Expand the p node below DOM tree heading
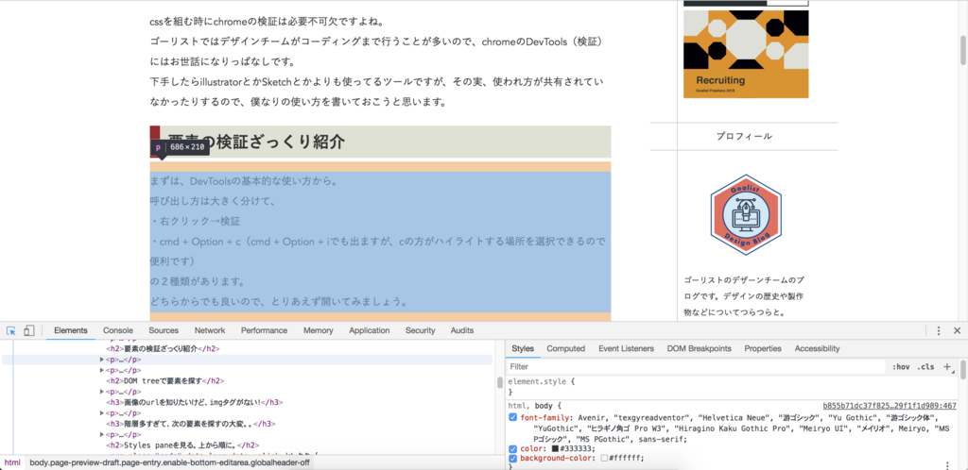 (102, 391)
